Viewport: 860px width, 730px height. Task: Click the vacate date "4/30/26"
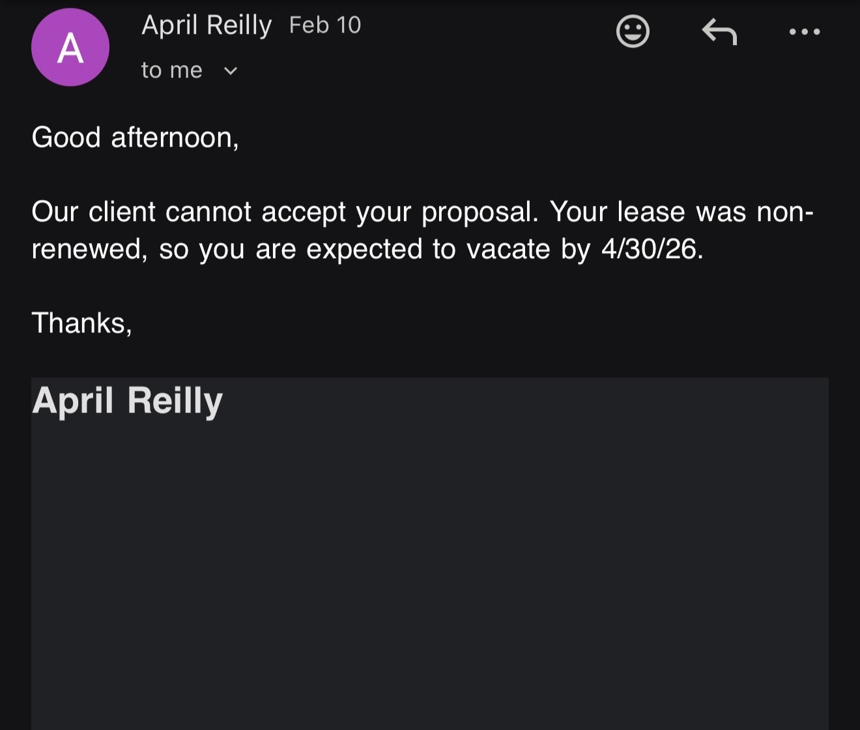tap(652, 249)
